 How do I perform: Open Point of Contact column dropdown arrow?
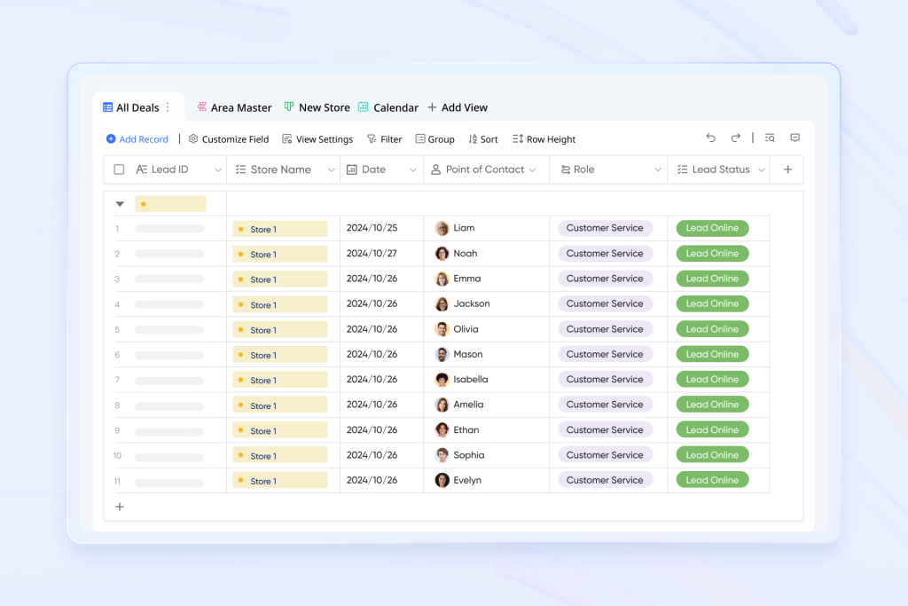tap(532, 170)
